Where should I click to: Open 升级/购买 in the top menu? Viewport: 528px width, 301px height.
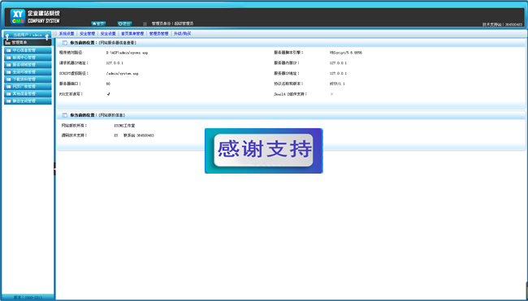pyautogui.click(x=182, y=33)
